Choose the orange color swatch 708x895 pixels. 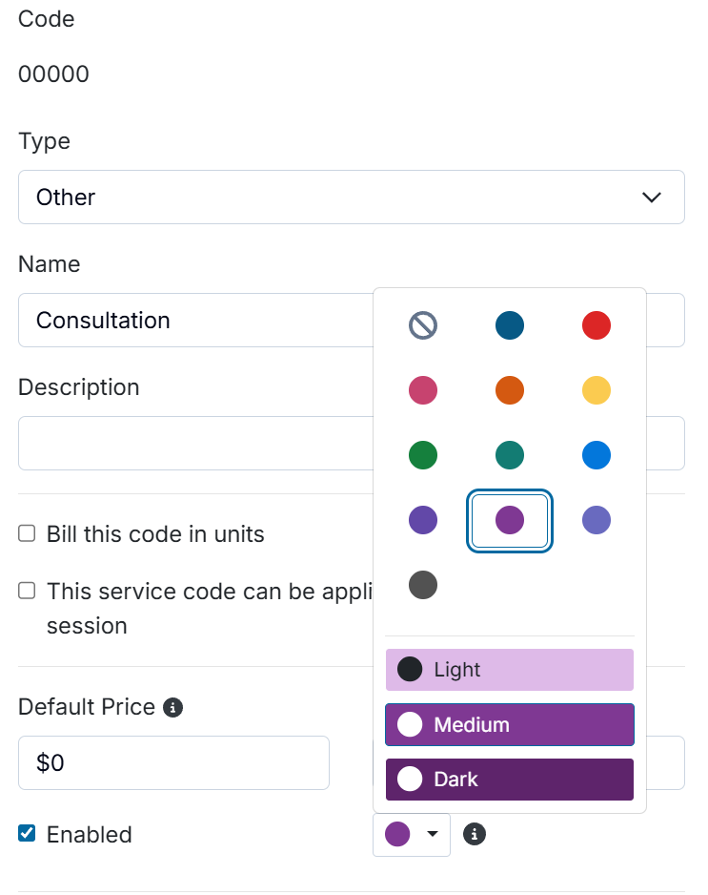(x=510, y=390)
